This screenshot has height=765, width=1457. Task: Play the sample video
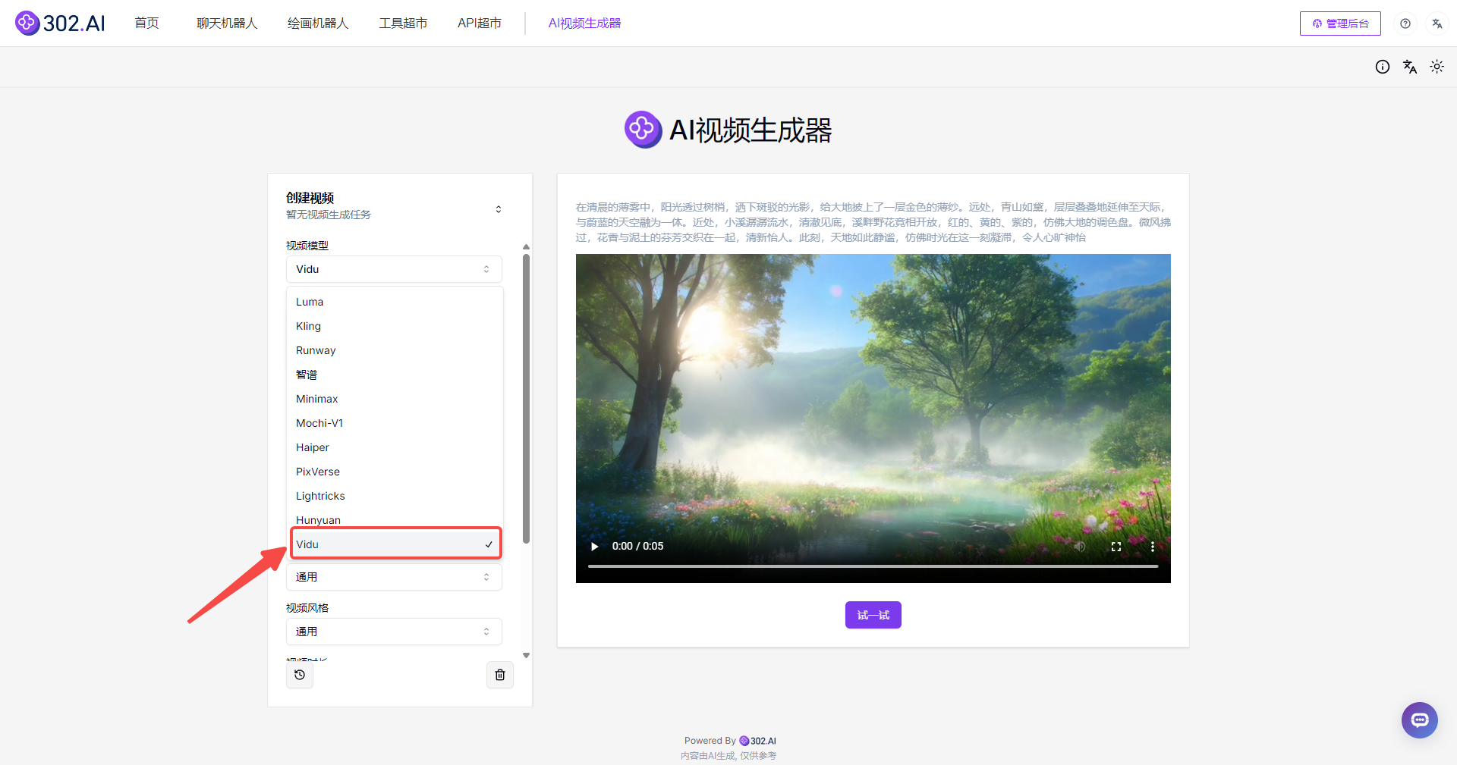tap(595, 546)
